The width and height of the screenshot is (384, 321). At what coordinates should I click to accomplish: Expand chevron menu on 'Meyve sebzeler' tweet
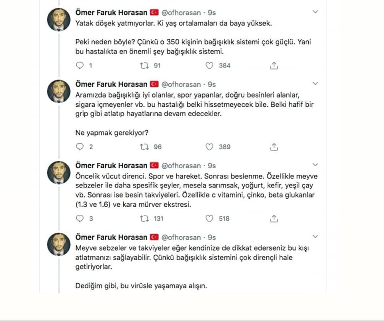coord(315,236)
